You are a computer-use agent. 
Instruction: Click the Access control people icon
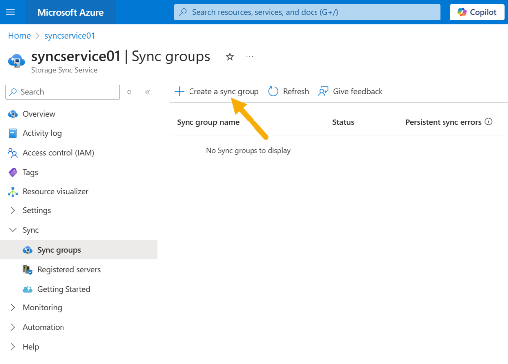tap(13, 153)
